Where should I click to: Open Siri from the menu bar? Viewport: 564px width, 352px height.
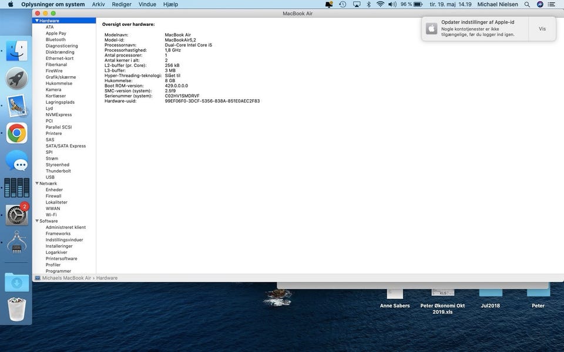coord(540,4)
